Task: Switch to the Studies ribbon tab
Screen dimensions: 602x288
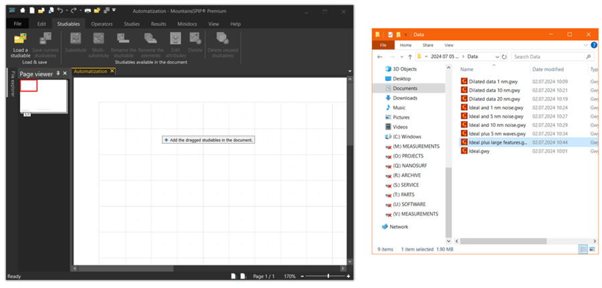Action: coord(132,24)
